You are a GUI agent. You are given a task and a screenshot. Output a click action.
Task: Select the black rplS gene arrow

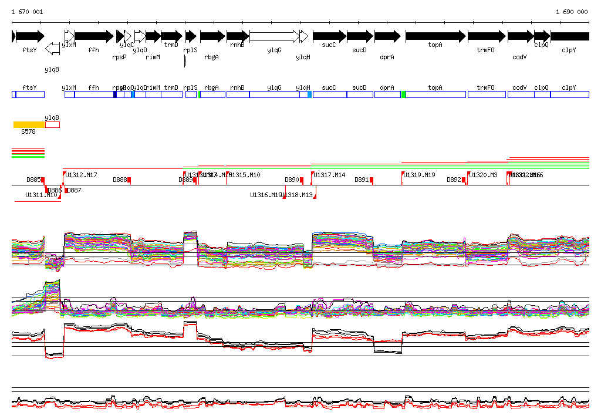(191, 36)
